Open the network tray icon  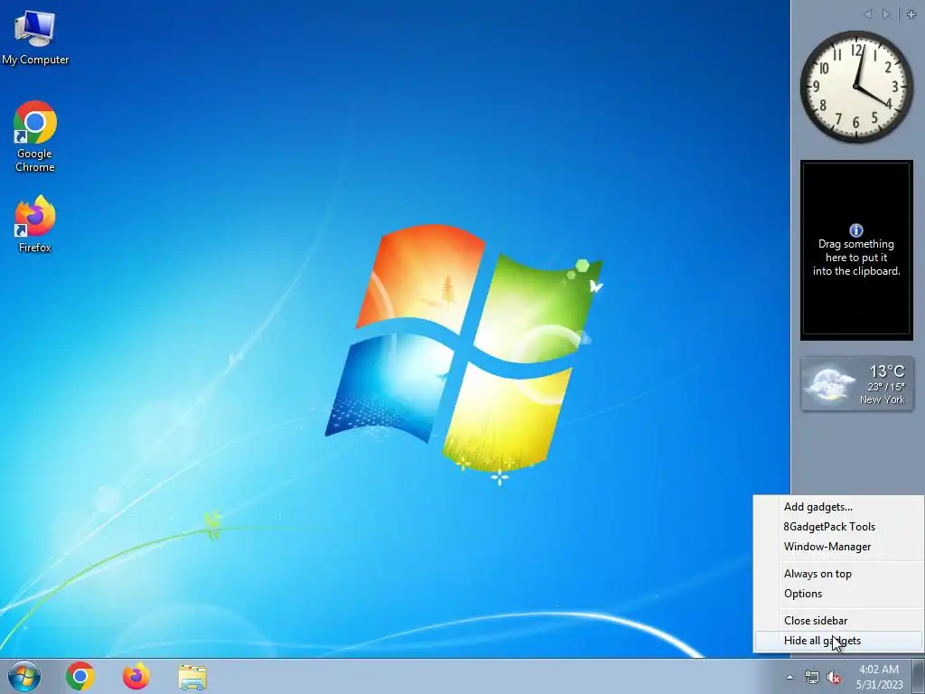tap(812, 677)
